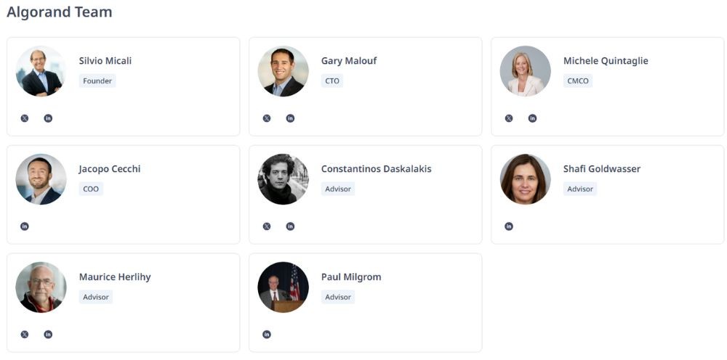Click Shafi Goldwasser's LinkedIn icon
Viewport: 727px width, 360px height.
[x=509, y=226]
